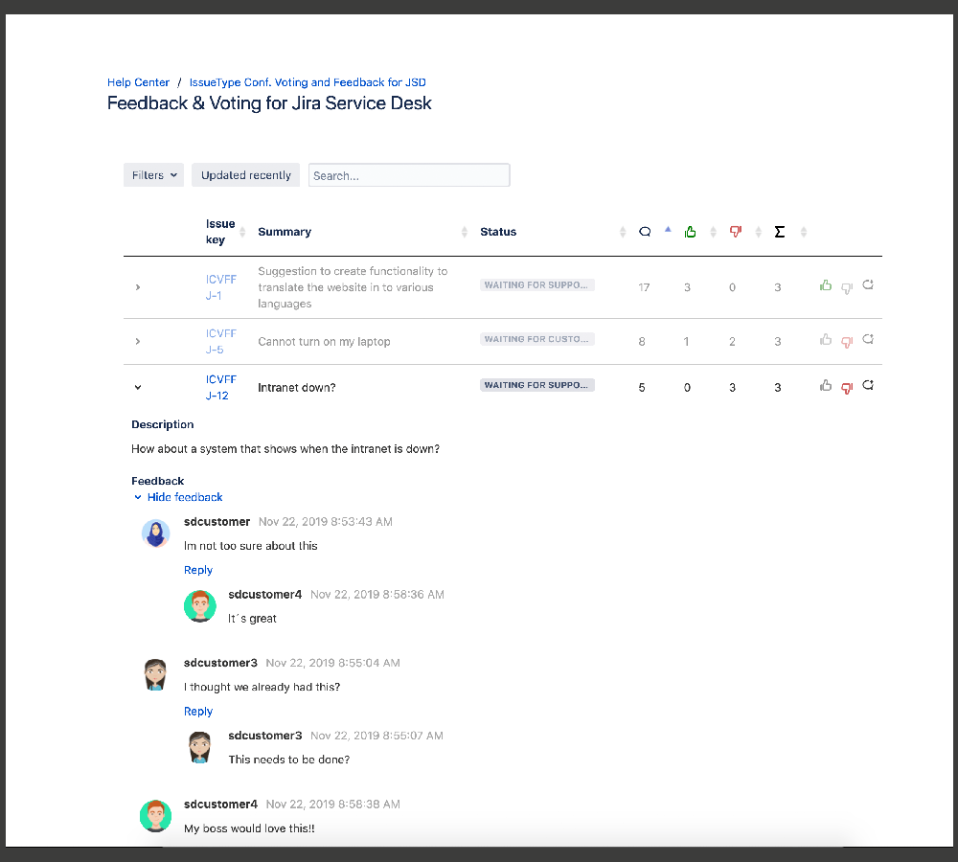The image size is (958, 862).
Task: Click 'Cannot turn on my laptop' summary
Action: [324, 342]
